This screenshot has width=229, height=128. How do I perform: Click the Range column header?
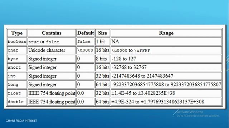[166, 33]
